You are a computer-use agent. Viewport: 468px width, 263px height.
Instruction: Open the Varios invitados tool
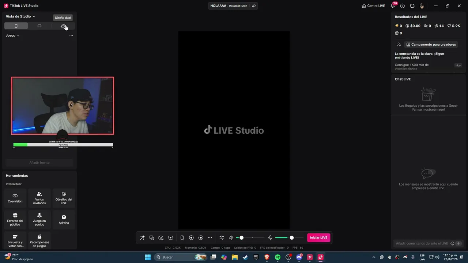[x=39, y=198]
